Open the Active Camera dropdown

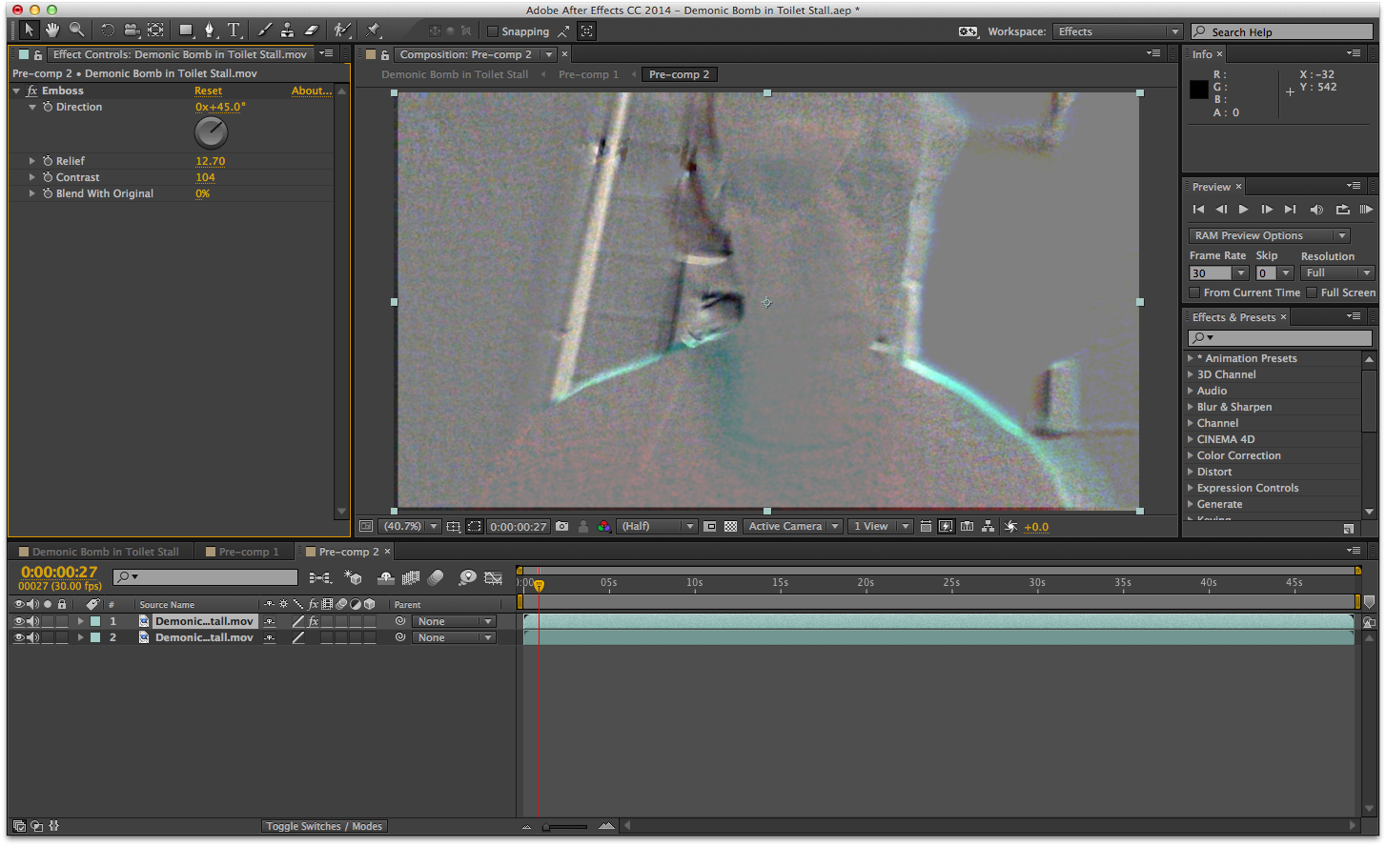pyautogui.click(x=794, y=526)
